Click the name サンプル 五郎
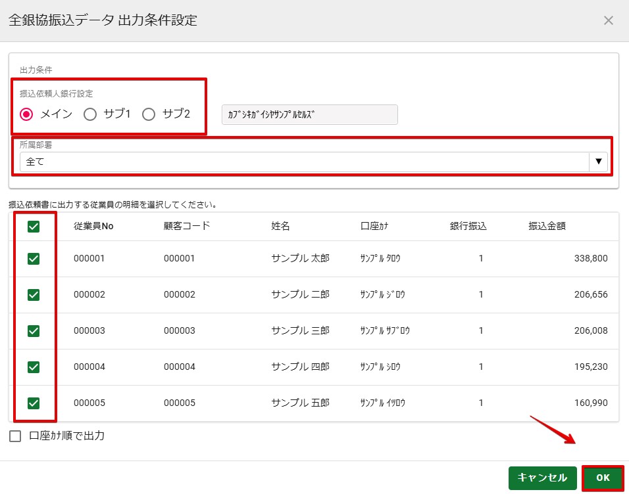 click(x=301, y=403)
